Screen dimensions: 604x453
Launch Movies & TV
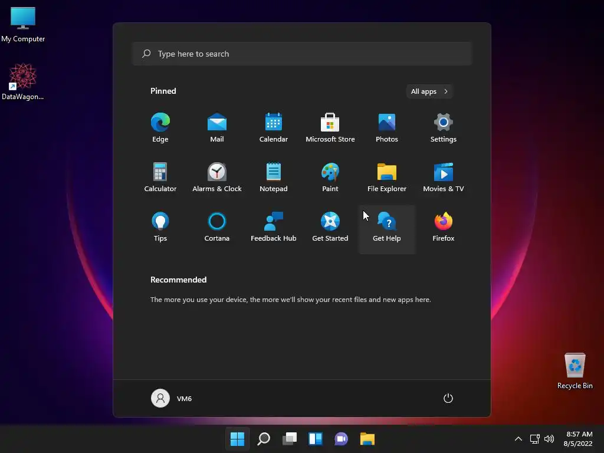click(x=444, y=177)
